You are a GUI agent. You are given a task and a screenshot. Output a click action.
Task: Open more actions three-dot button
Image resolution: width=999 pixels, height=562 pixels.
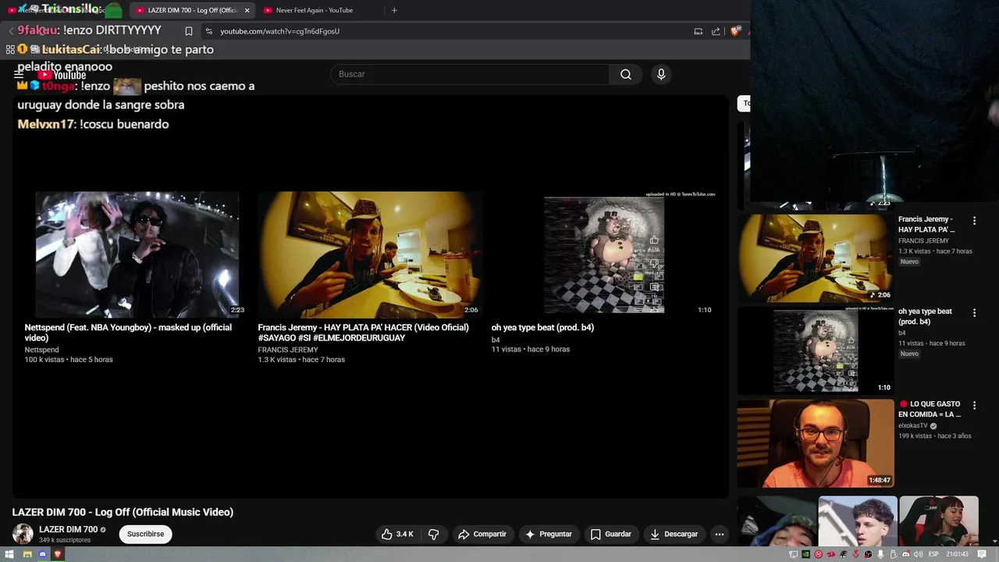coord(720,534)
